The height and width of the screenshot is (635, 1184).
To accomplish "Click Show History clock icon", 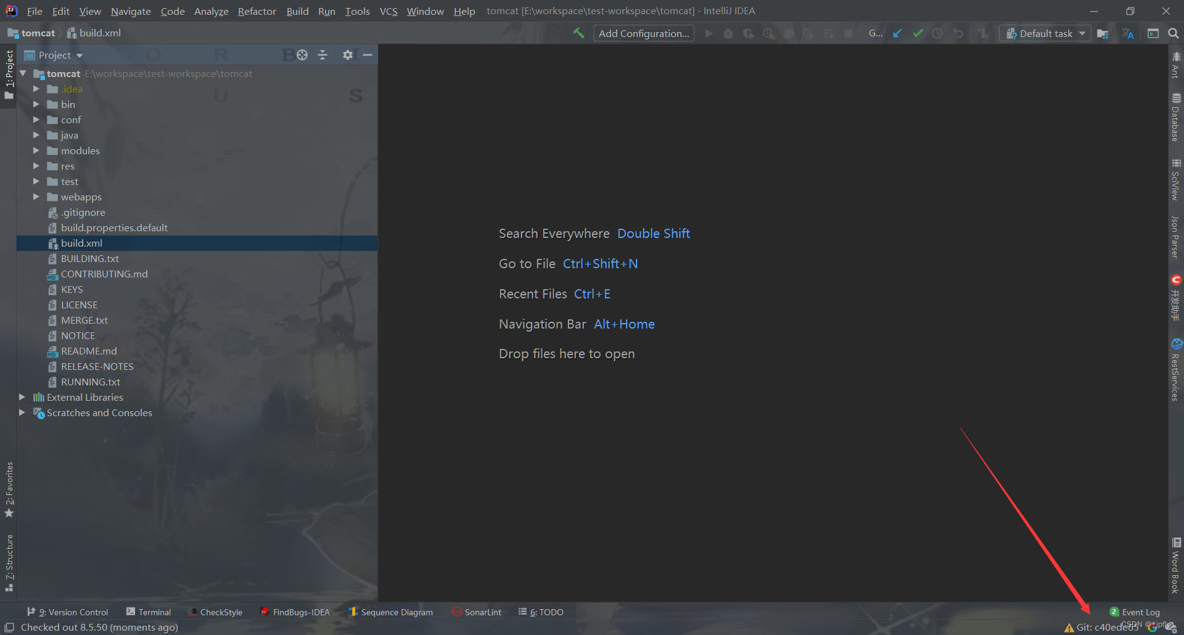I will click(937, 33).
